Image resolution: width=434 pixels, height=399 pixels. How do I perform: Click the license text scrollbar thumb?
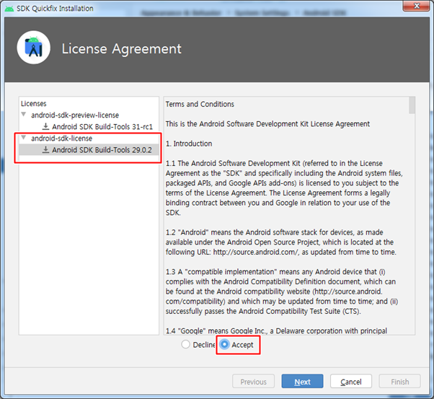412,105
